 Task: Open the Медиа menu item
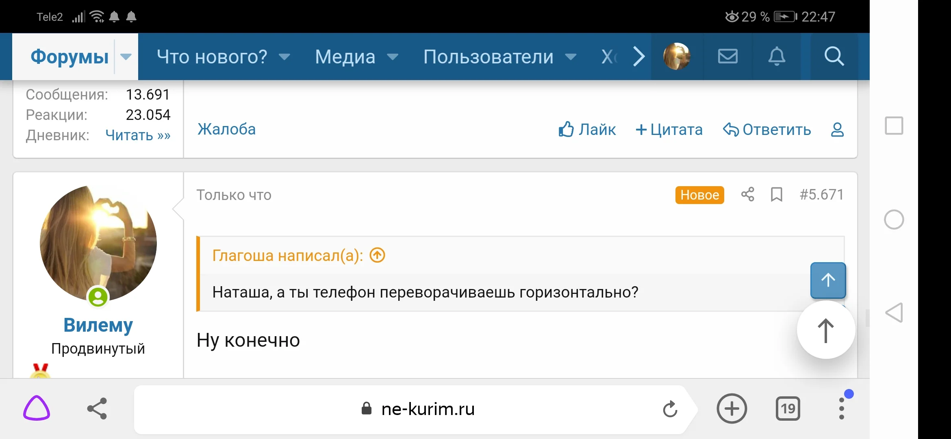click(345, 57)
